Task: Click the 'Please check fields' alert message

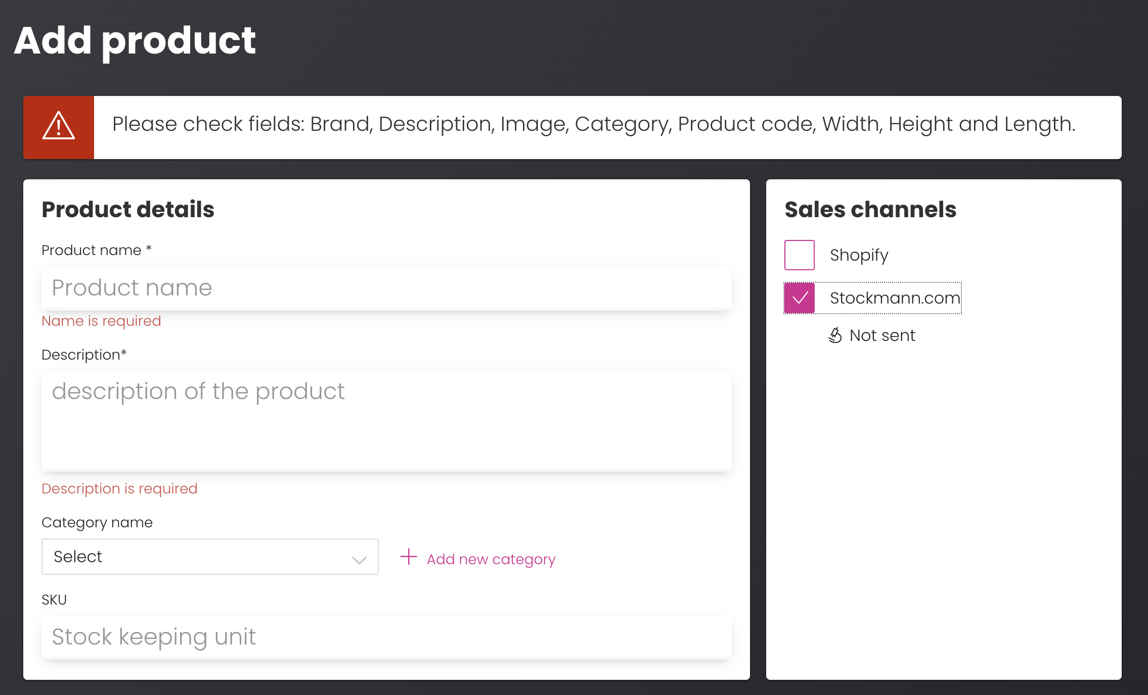Action: pos(594,124)
